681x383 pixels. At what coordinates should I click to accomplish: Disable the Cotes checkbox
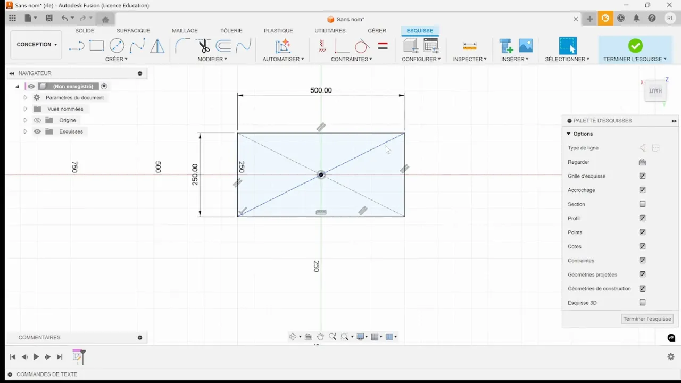[642, 246]
